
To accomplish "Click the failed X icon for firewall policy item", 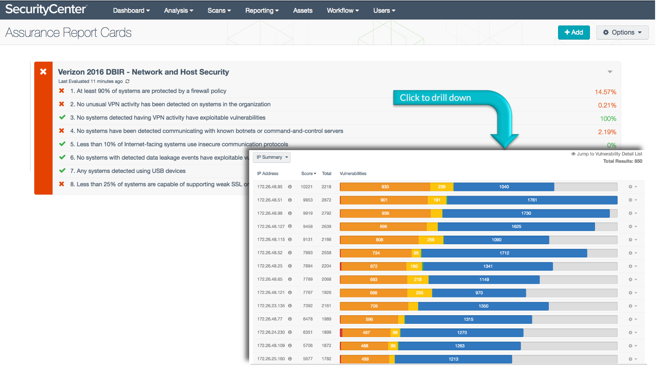I will tap(62, 91).
